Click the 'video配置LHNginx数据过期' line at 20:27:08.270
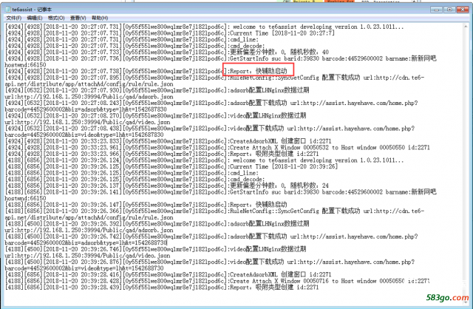The height and width of the screenshot is (309, 473). (x=155, y=115)
